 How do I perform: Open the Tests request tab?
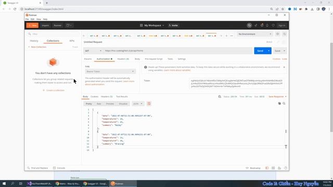(170, 59)
